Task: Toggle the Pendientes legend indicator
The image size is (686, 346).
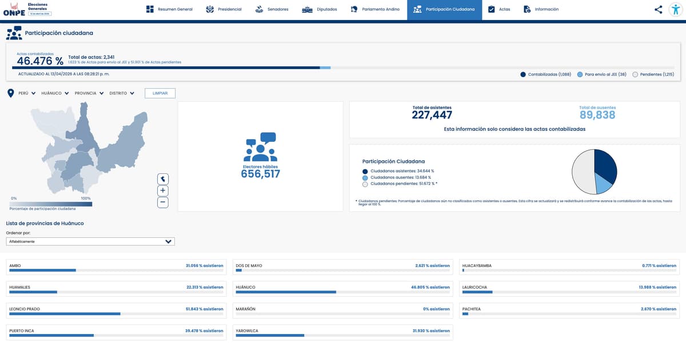Action: click(635, 74)
